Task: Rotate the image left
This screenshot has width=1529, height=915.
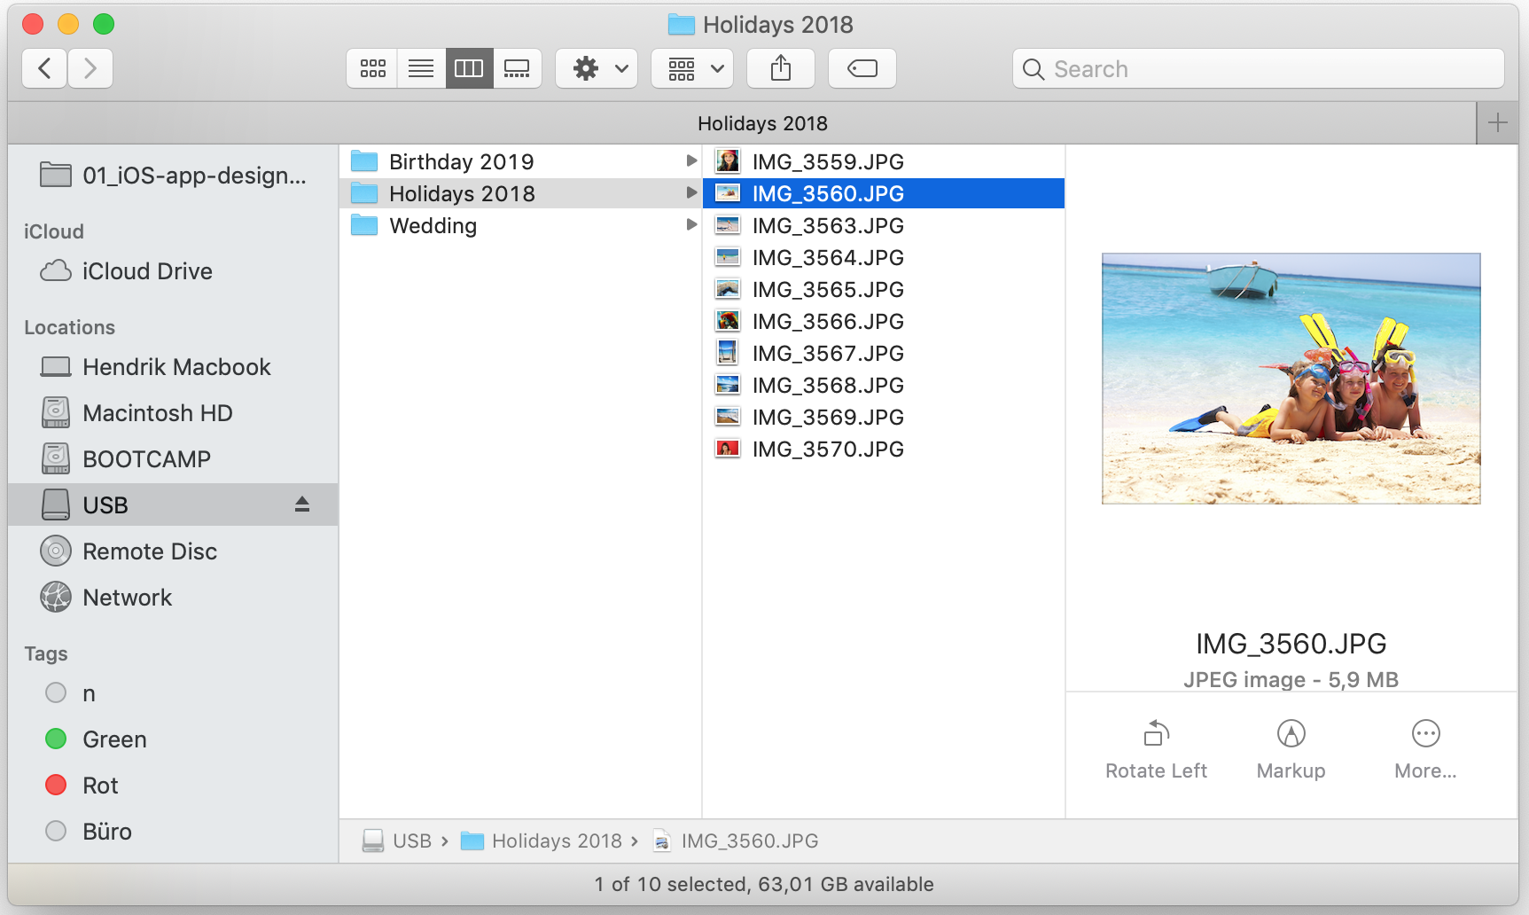Action: (1156, 749)
